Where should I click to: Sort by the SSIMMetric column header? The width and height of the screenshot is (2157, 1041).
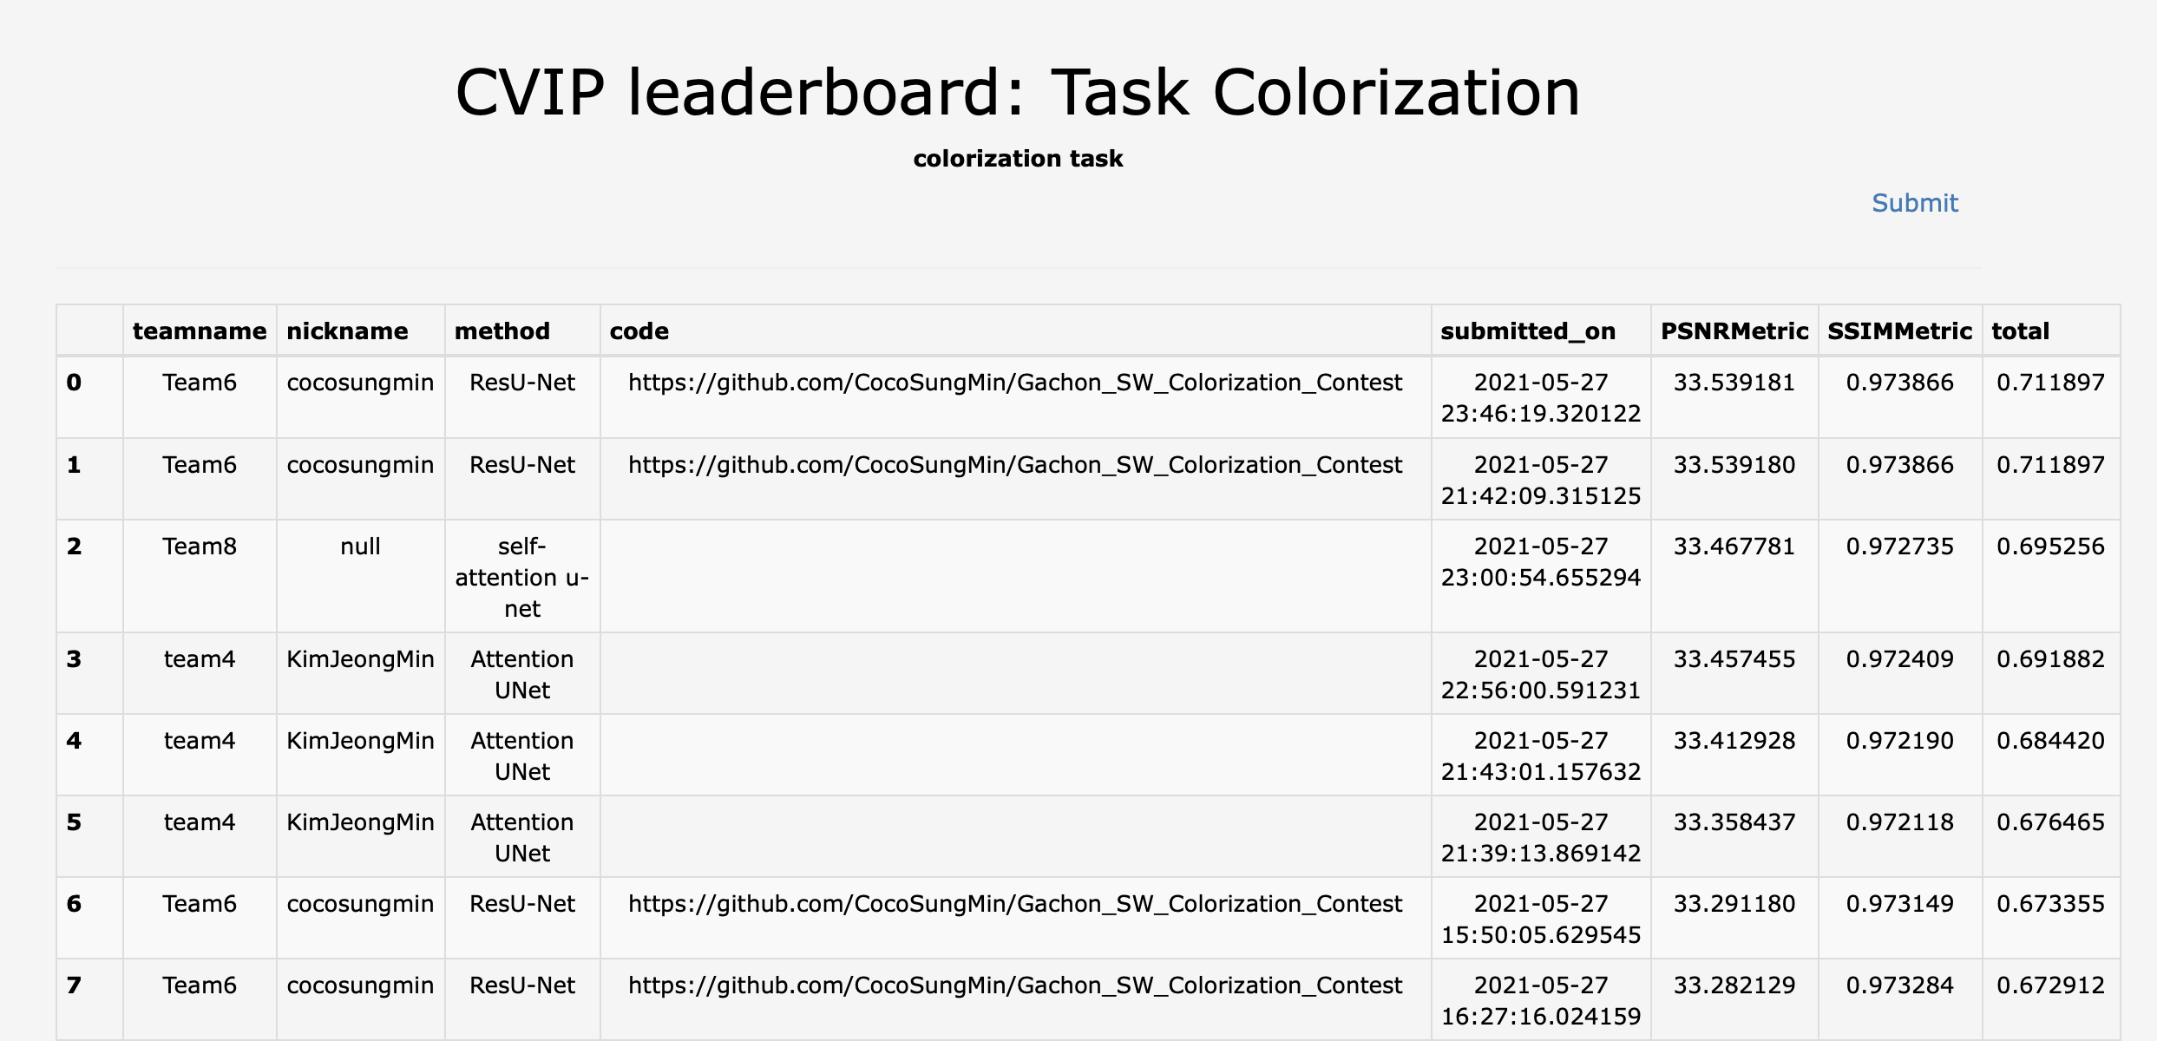click(x=1898, y=331)
